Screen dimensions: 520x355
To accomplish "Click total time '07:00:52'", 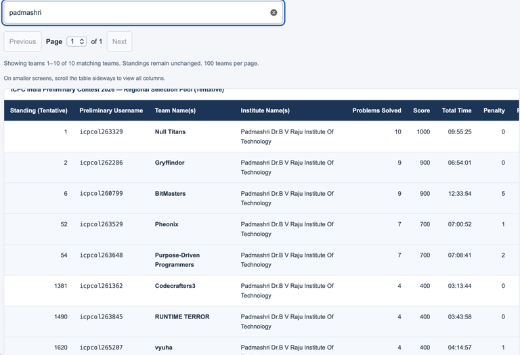I will (460, 224).
